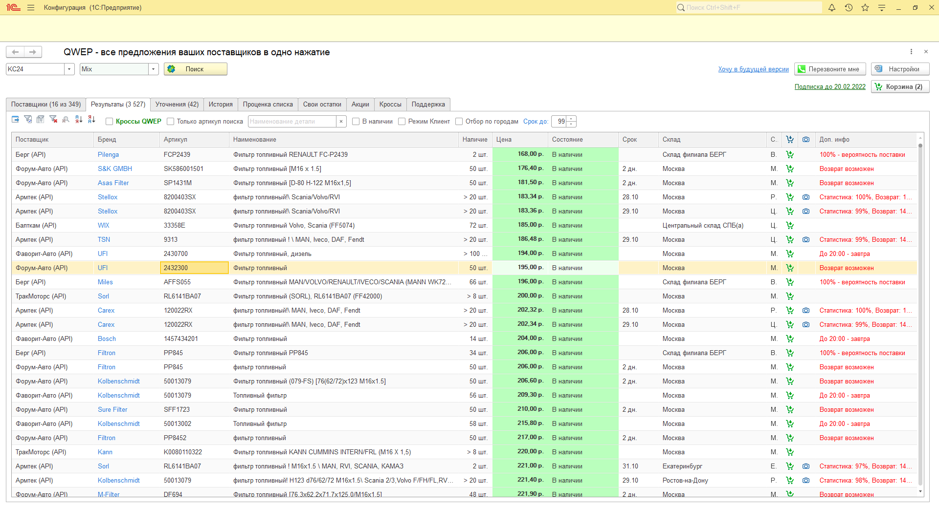
Task: Click the Подписка до 20.02.2022 link
Action: click(830, 86)
